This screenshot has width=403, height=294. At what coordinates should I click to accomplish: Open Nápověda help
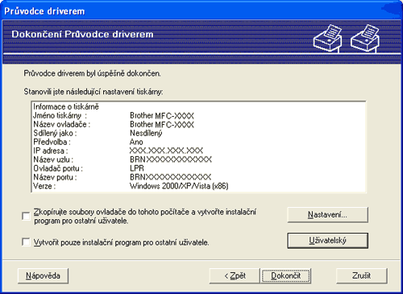tap(43, 275)
